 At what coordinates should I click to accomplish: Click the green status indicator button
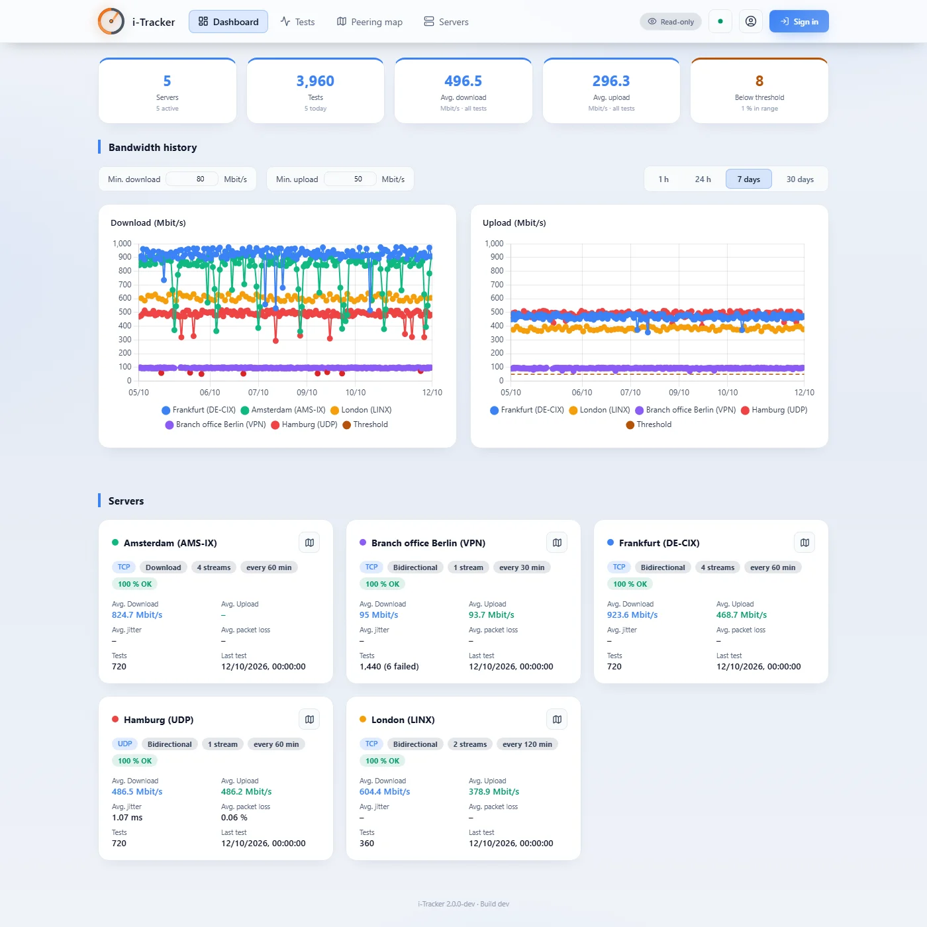coord(720,21)
